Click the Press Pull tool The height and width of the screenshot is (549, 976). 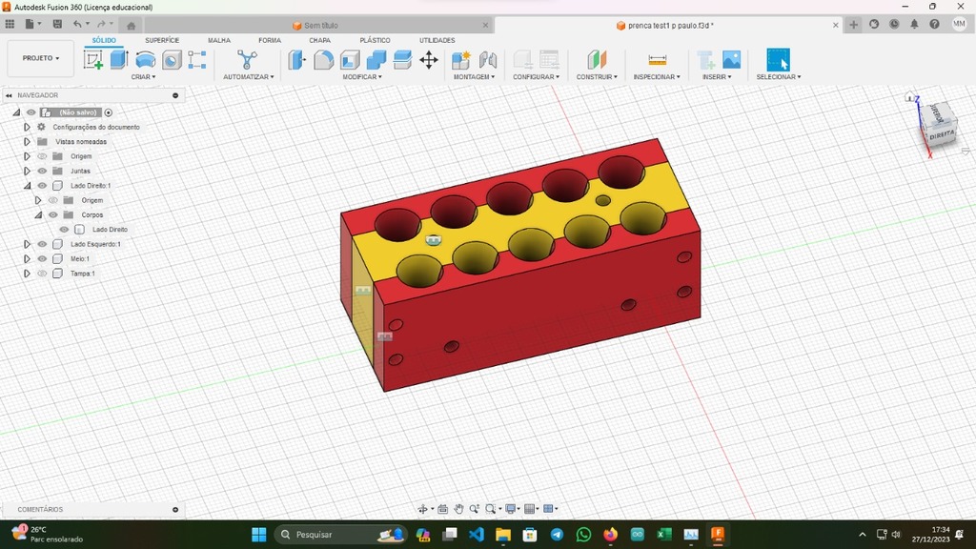(x=297, y=60)
